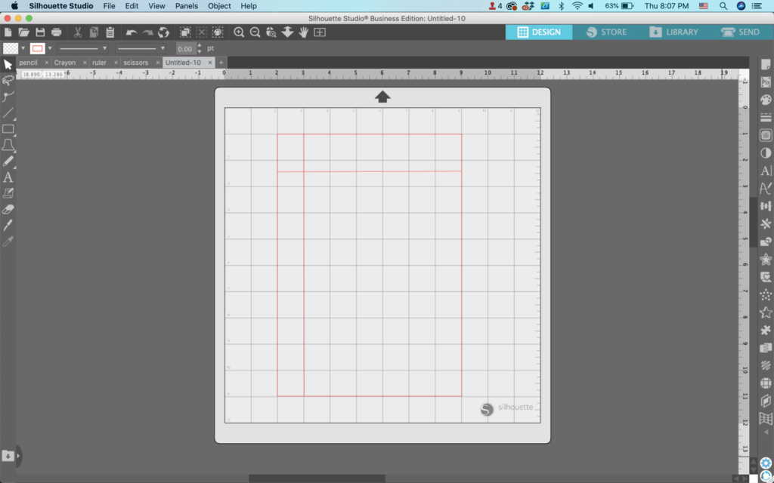
Task: Click the zoom in magnifier
Action: pyautogui.click(x=239, y=32)
